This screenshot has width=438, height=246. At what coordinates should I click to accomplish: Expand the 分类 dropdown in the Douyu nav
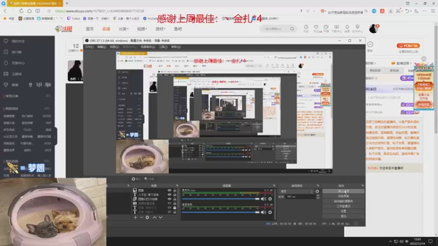[124, 29]
